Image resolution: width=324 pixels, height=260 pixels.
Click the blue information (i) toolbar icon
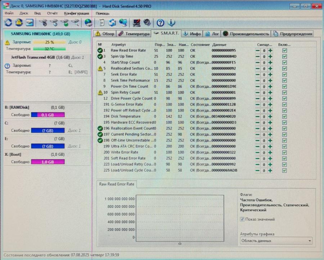[172, 22]
